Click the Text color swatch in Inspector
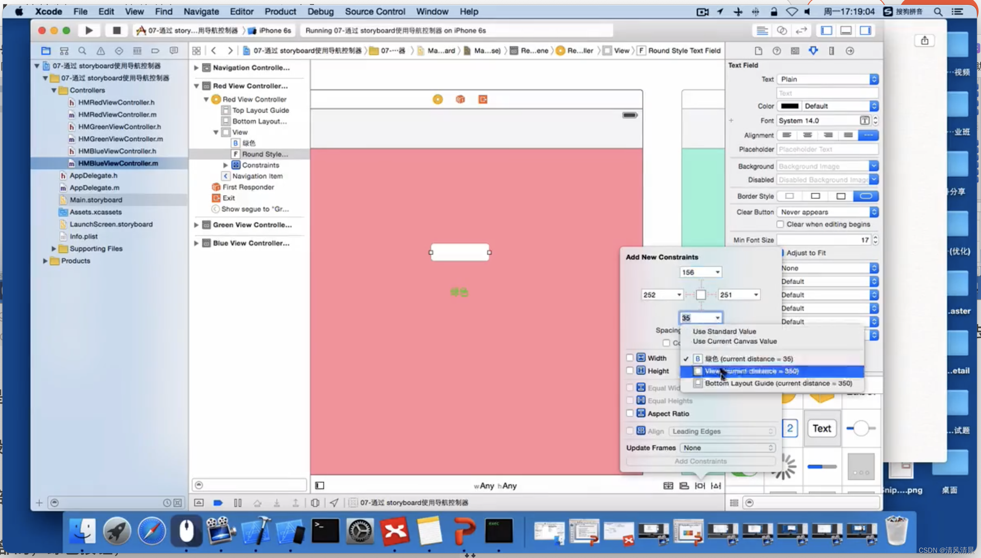The image size is (981, 558). 790,106
